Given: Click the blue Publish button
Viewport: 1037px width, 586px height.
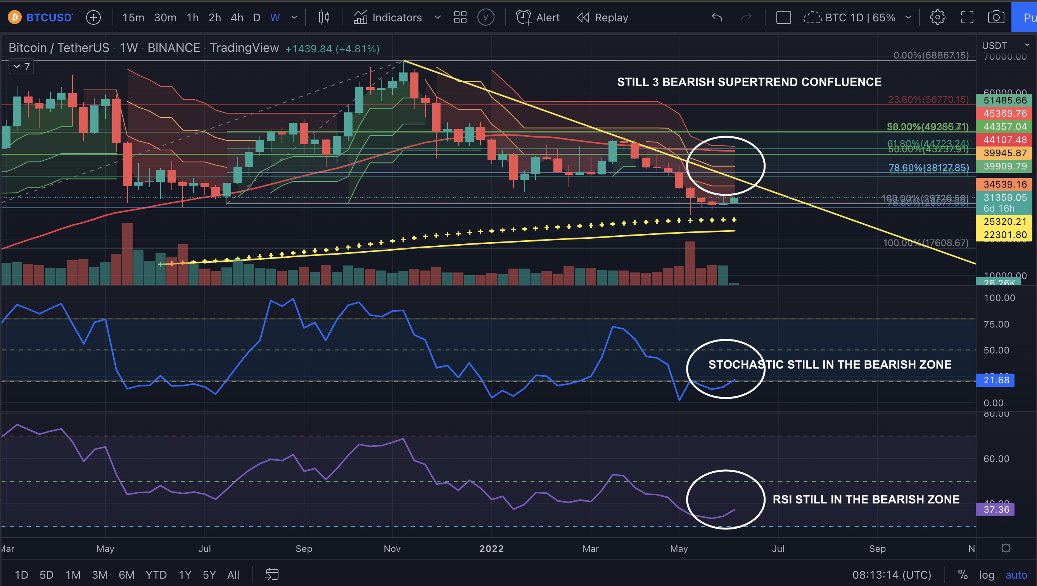Looking at the screenshot, I should (1024, 17).
